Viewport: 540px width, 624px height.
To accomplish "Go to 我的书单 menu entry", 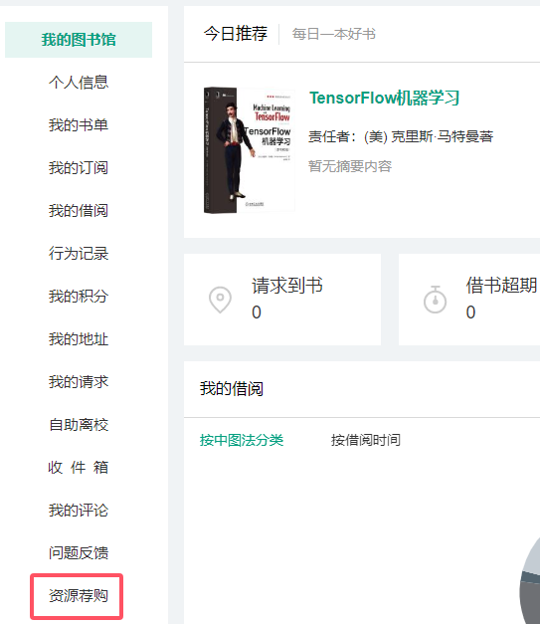I will pyautogui.click(x=79, y=125).
